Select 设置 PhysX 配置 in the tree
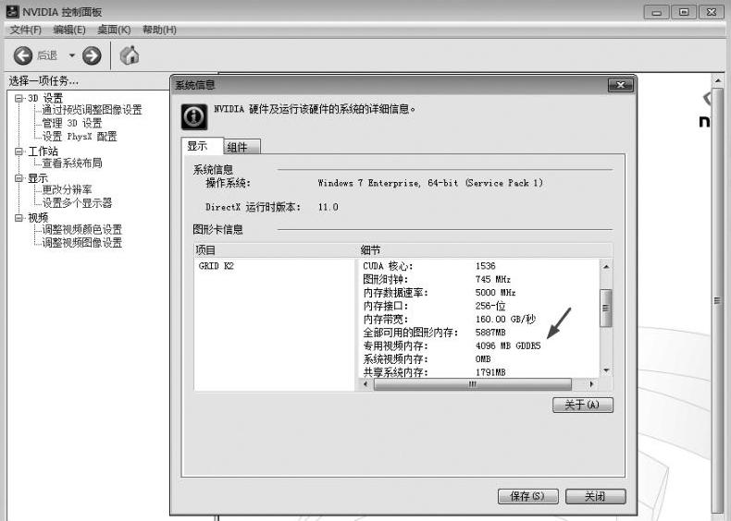 pos(80,137)
